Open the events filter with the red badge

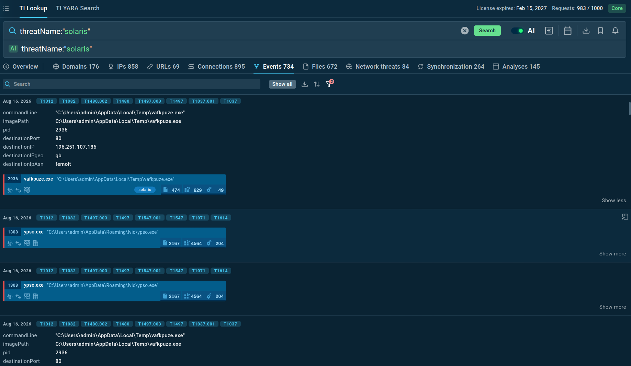(x=329, y=83)
